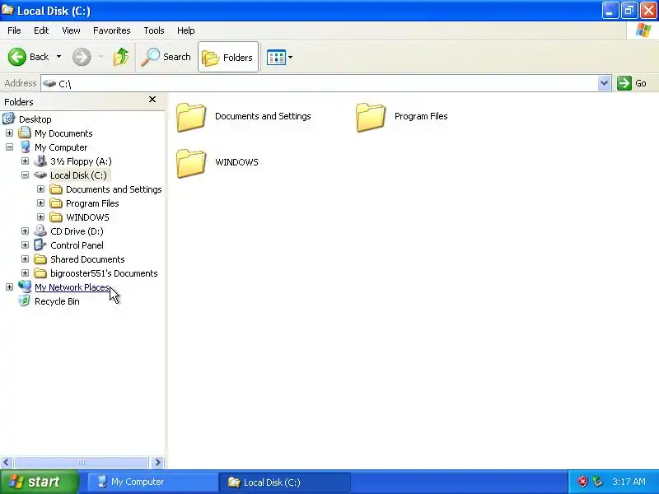659x494 pixels.
Task: Click the Local Disk title bar icon
Action: (7, 10)
